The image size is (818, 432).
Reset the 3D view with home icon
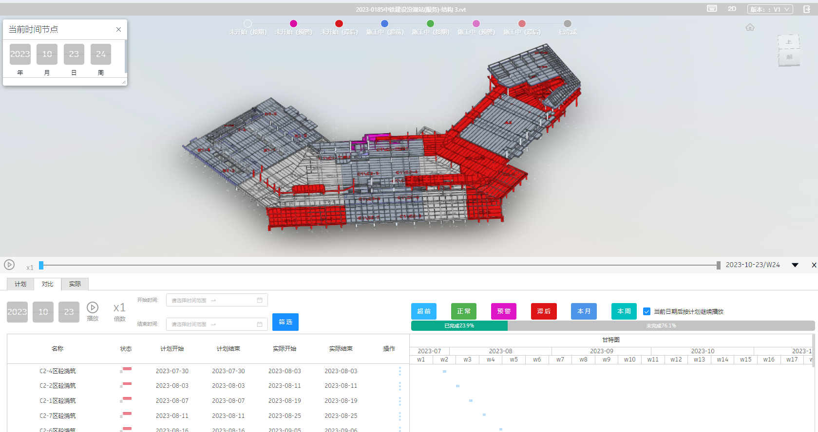pyautogui.click(x=750, y=28)
